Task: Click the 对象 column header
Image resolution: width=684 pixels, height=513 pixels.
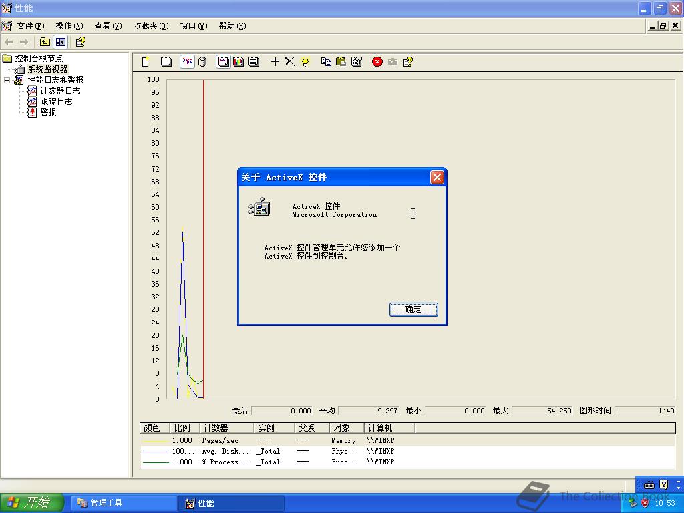Action: tap(347, 428)
